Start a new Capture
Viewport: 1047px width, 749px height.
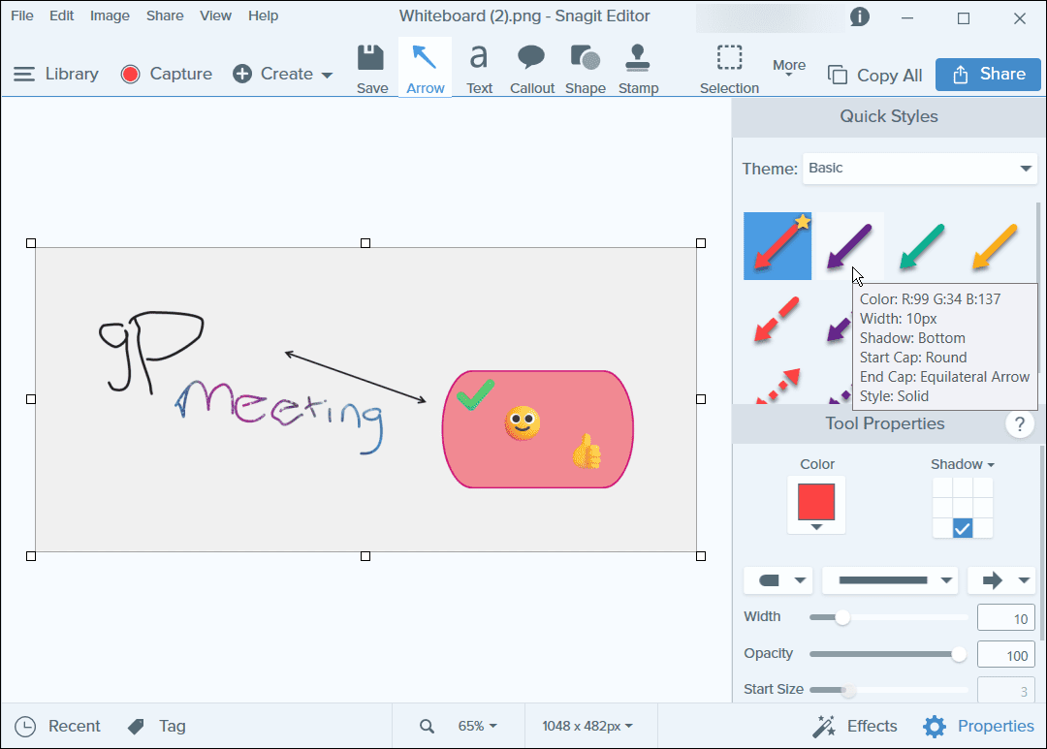tap(166, 74)
